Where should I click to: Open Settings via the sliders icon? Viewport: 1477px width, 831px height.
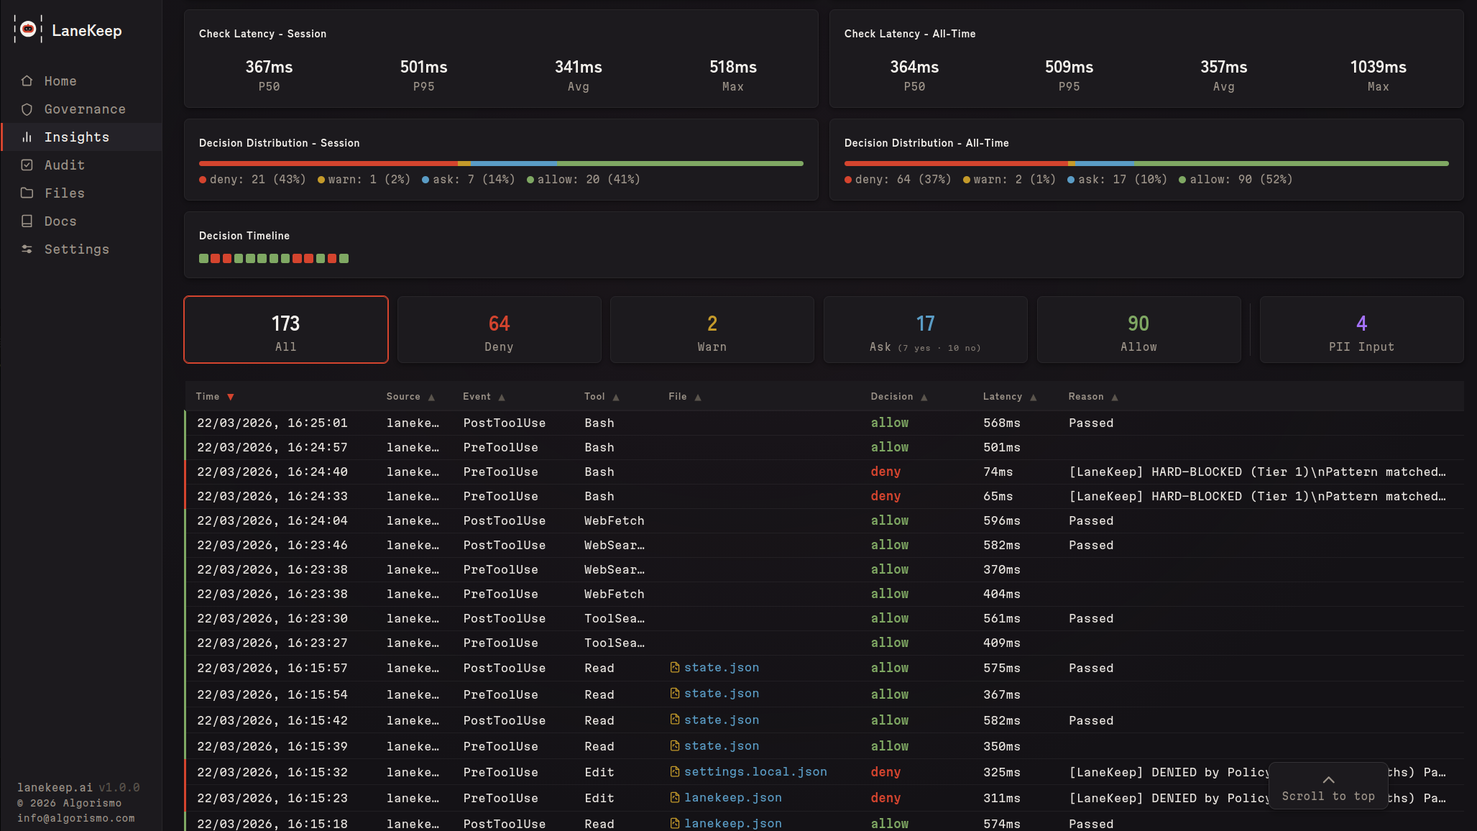[x=27, y=249]
